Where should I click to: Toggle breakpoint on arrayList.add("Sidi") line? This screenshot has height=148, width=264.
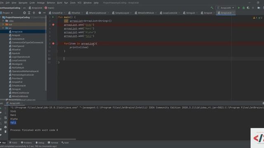coord(53,25)
